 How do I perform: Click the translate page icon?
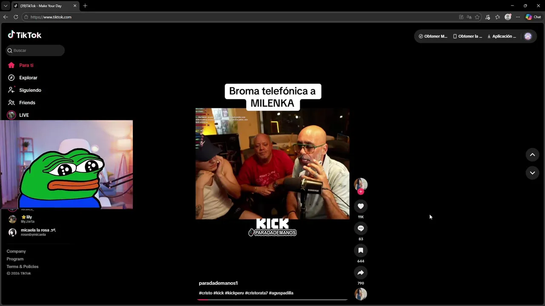click(x=469, y=17)
